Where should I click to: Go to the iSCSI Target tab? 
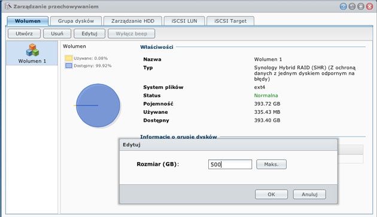coord(230,21)
